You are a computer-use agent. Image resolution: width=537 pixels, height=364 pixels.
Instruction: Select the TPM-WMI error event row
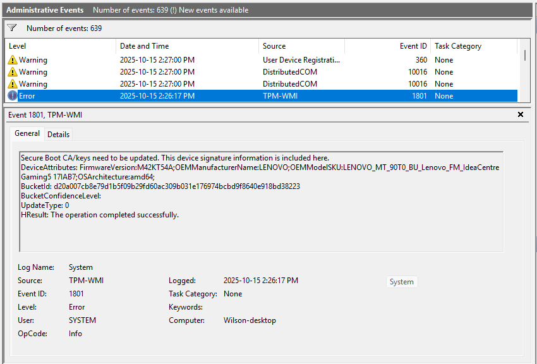[x=190, y=95]
